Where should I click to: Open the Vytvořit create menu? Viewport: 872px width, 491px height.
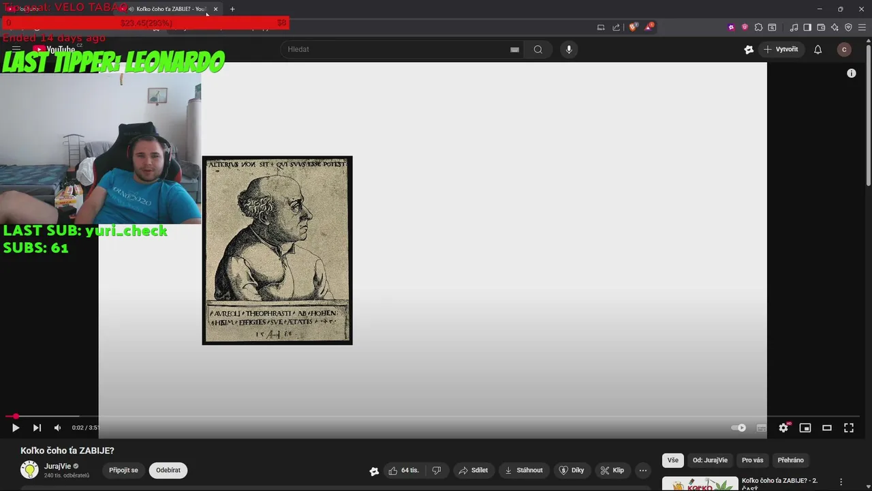781,49
